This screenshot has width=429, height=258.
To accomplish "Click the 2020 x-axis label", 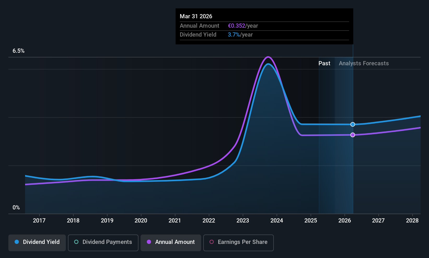I will coord(141,220).
